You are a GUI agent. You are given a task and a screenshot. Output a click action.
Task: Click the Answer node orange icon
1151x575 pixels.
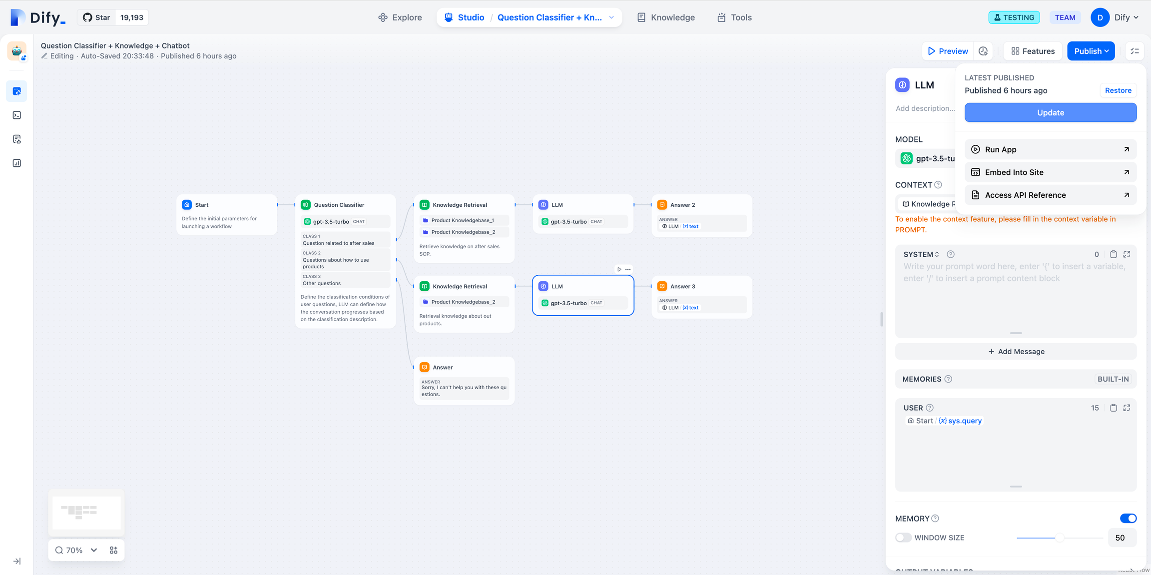[x=425, y=367]
